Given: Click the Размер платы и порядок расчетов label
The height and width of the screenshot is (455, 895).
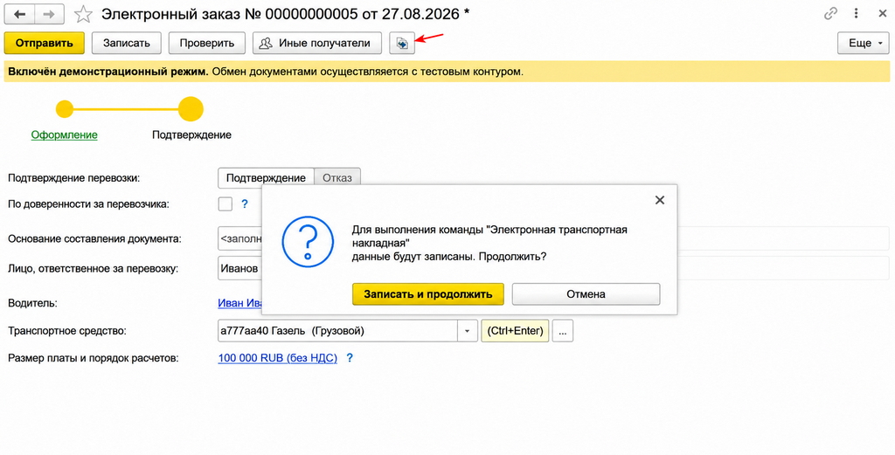Looking at the screenshot, I should (94, 359).
